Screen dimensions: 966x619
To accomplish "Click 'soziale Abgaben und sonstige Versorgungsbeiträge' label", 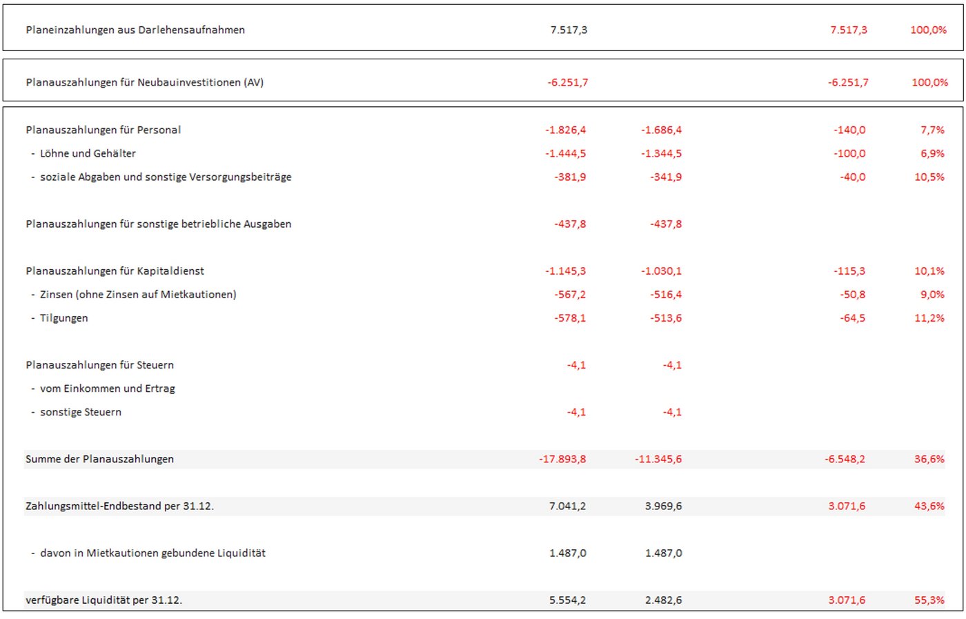I will tap(166, 177).
